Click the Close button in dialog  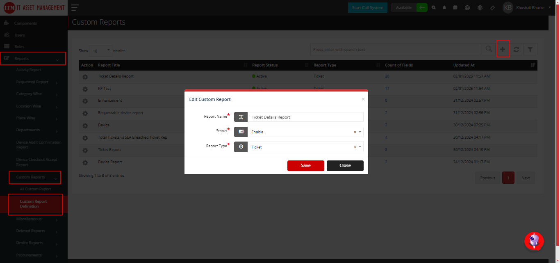(x=345, y=165)
